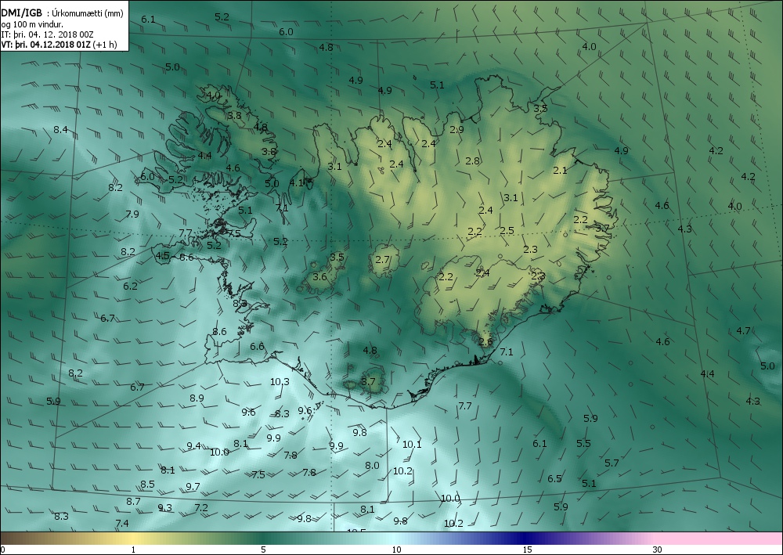This screenshot has width=783, height=555.
Task: Click the map value 8.5
Action: tap(147, 484)
